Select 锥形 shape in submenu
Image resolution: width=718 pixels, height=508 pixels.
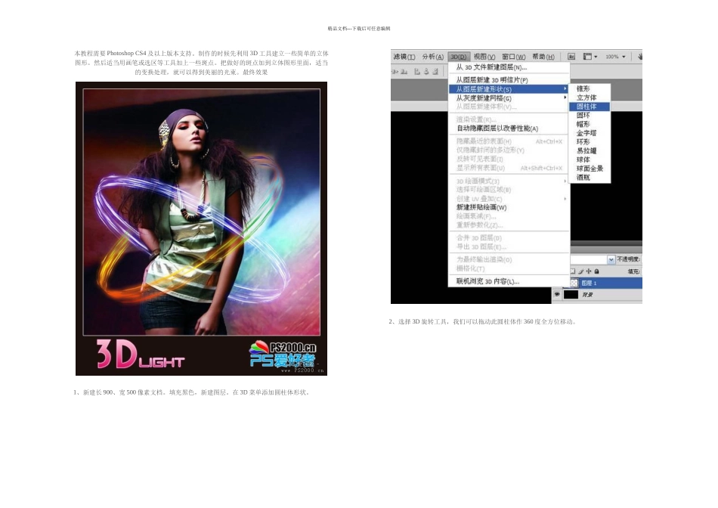click(590, 88)
